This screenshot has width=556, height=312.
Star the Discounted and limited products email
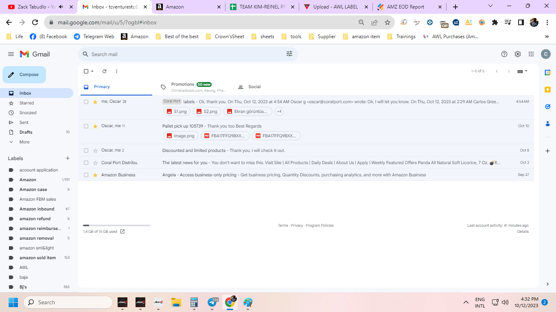tap(95, 150)
